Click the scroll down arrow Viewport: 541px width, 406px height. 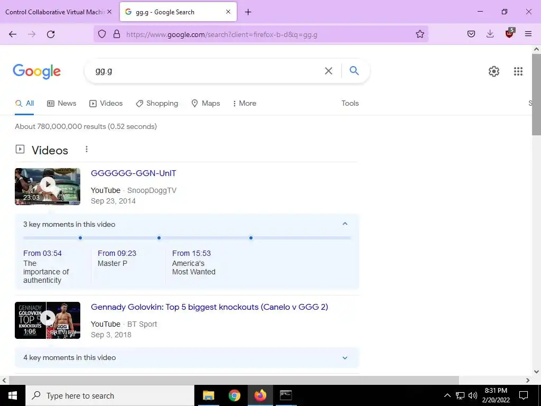[x=536, y=372]
